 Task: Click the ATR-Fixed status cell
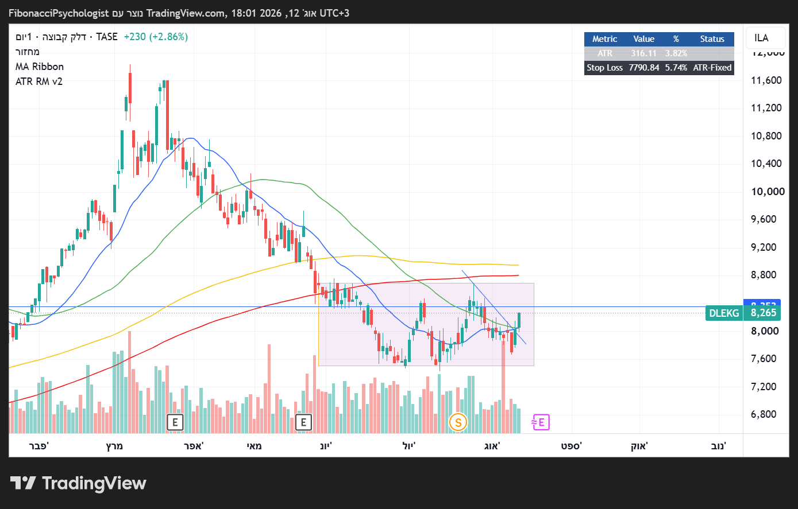(712, 68)
